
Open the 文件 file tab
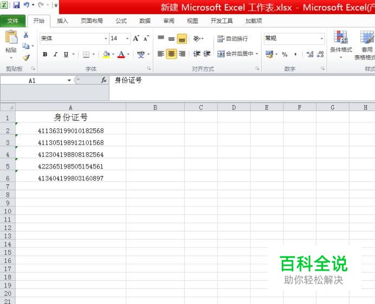[x=13, y=21]
